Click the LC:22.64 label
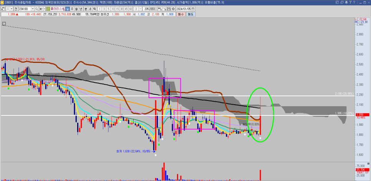371x181 pixels. click(x=361, y=19)
